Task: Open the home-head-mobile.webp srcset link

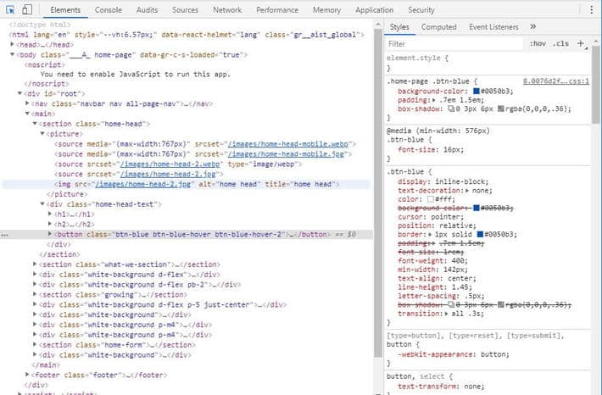Action: click(x=288, y=144)
